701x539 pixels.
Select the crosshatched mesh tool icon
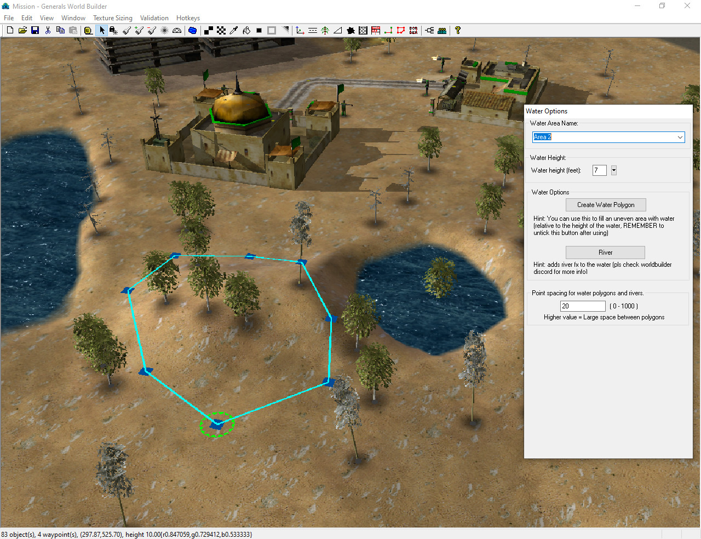coord(363,30)
